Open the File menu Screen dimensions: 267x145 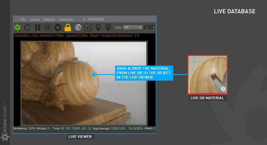click(23, 19)
